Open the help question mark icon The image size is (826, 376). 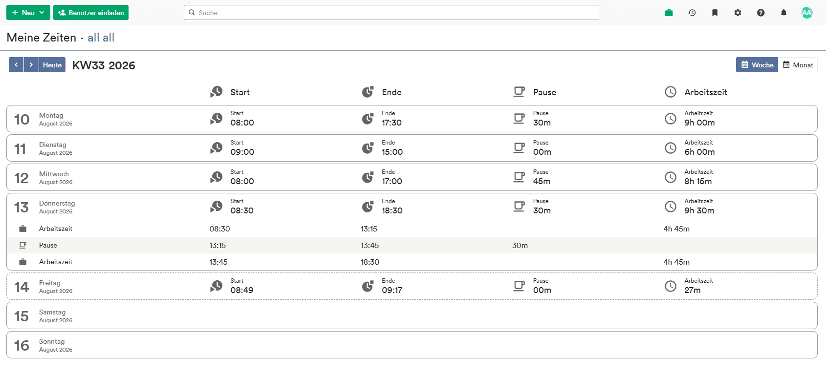pos(761,13)
